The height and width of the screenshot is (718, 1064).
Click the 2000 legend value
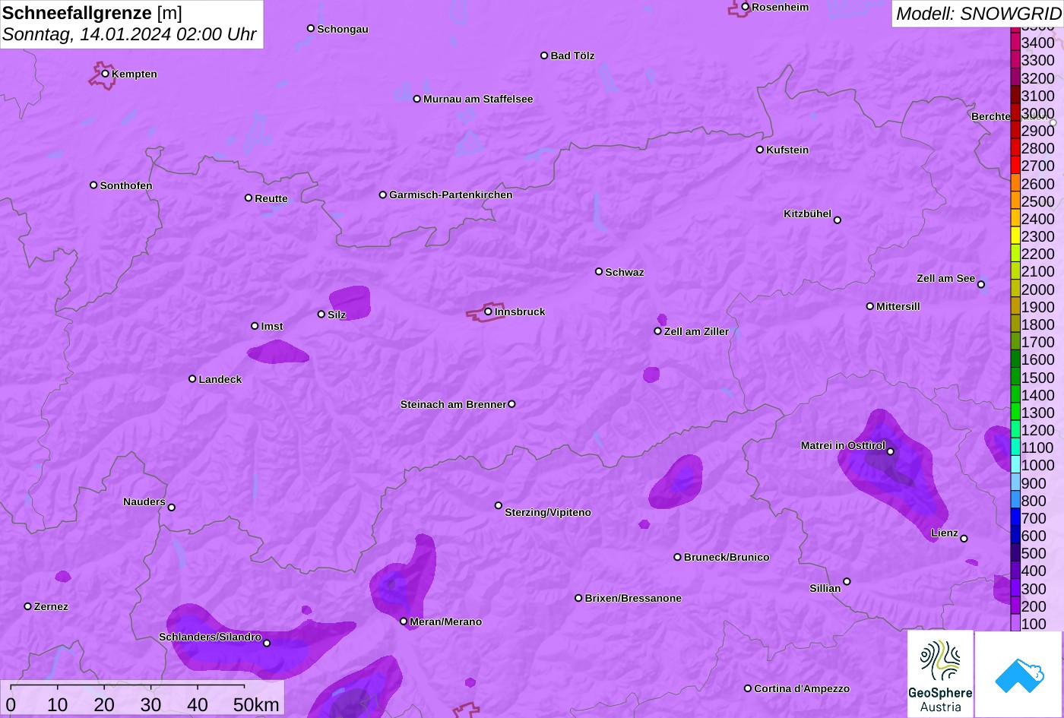tap(1038, 289)
